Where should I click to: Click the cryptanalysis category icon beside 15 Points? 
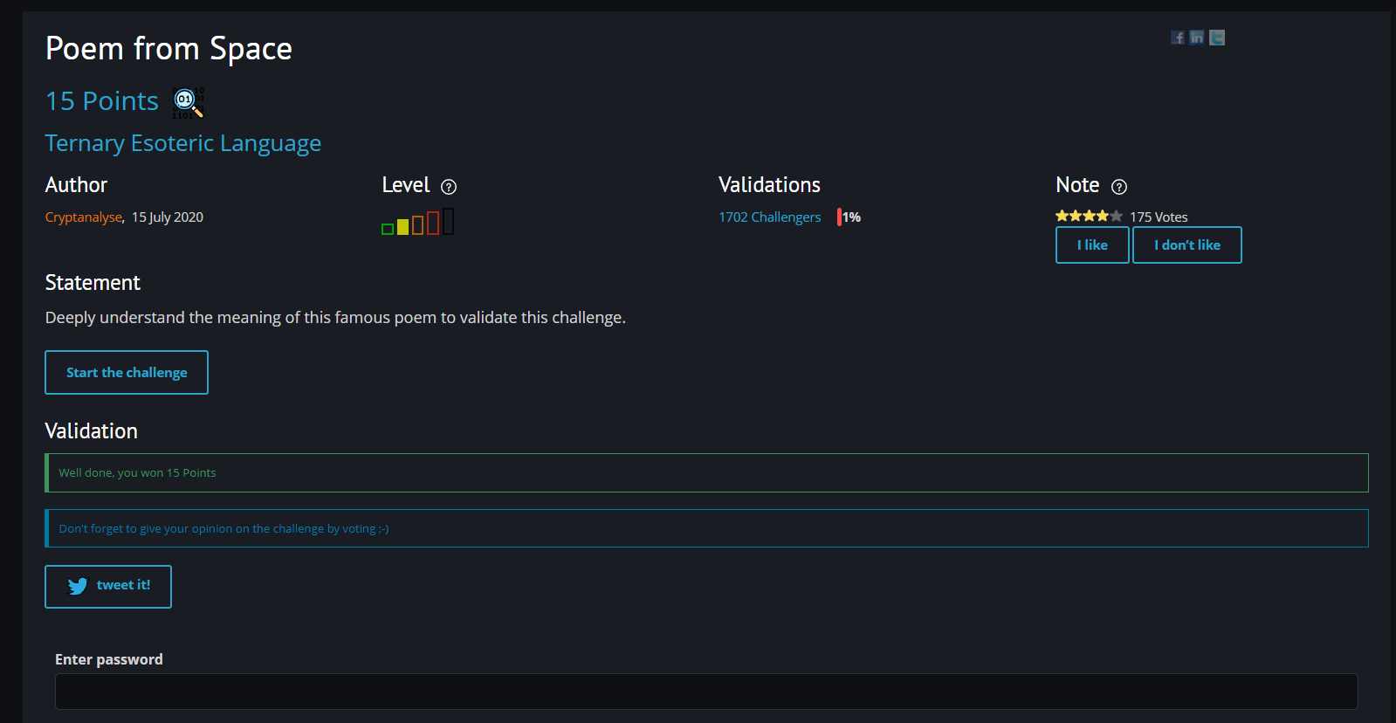[x=189, y=102]
